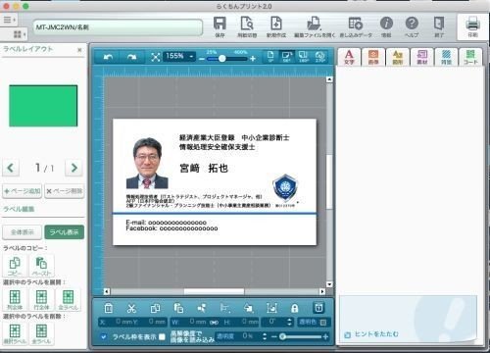490x353 pixels.
Task: Click the zoom slider handle
Action: (x=222, y=59)
